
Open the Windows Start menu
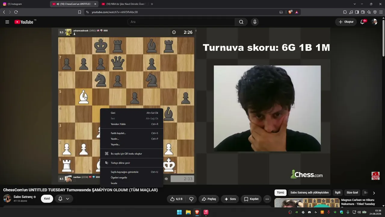coord(179,212)
